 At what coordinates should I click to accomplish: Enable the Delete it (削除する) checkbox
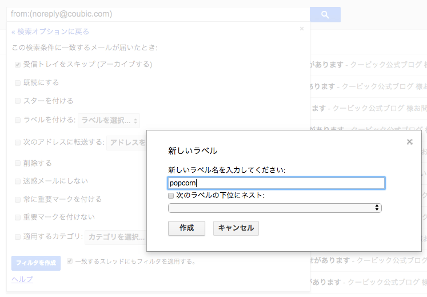[18, 163]
